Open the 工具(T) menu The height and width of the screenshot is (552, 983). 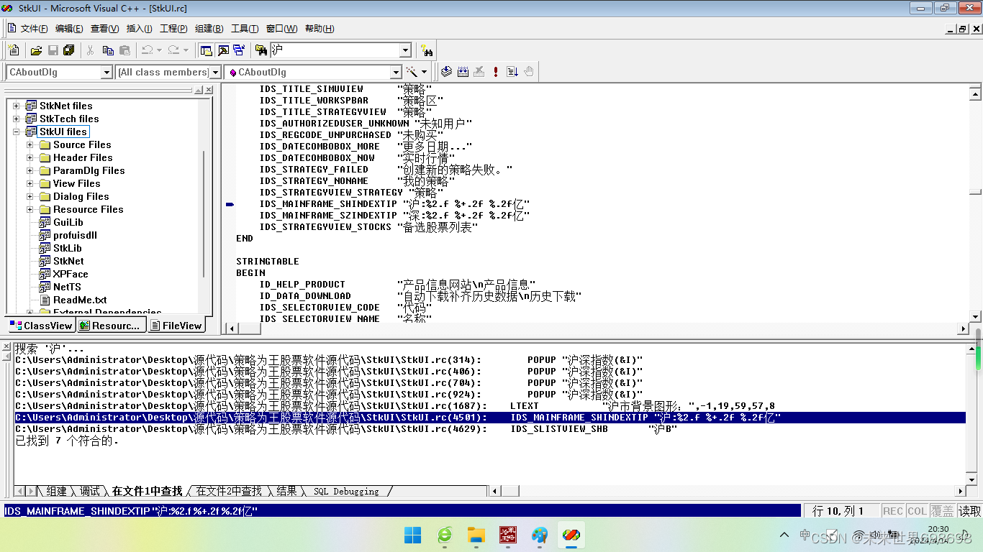click(x=245, y=29)
